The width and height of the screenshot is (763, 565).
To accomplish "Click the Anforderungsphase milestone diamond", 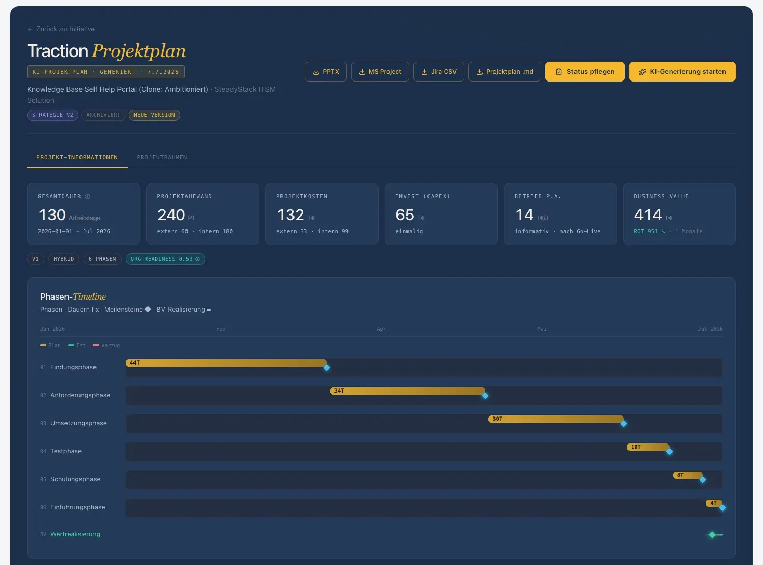I will tap(485, 396).
